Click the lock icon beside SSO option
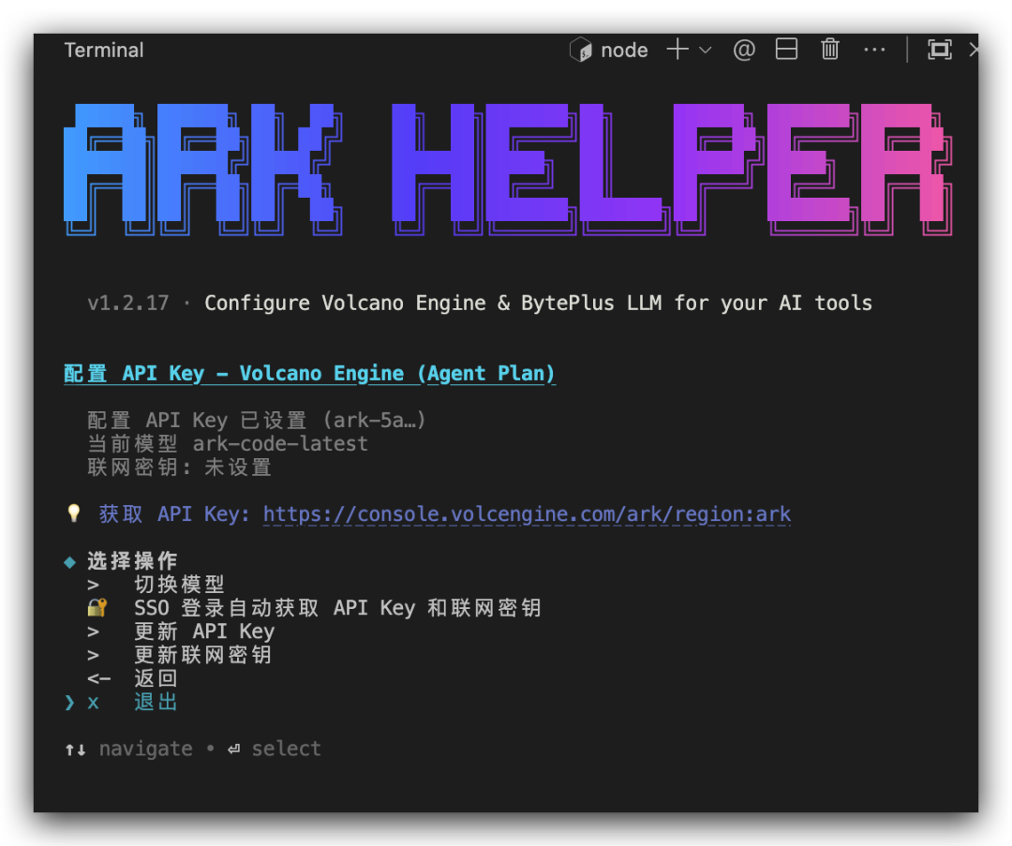The image size is (1012, 846). point(97,607)
